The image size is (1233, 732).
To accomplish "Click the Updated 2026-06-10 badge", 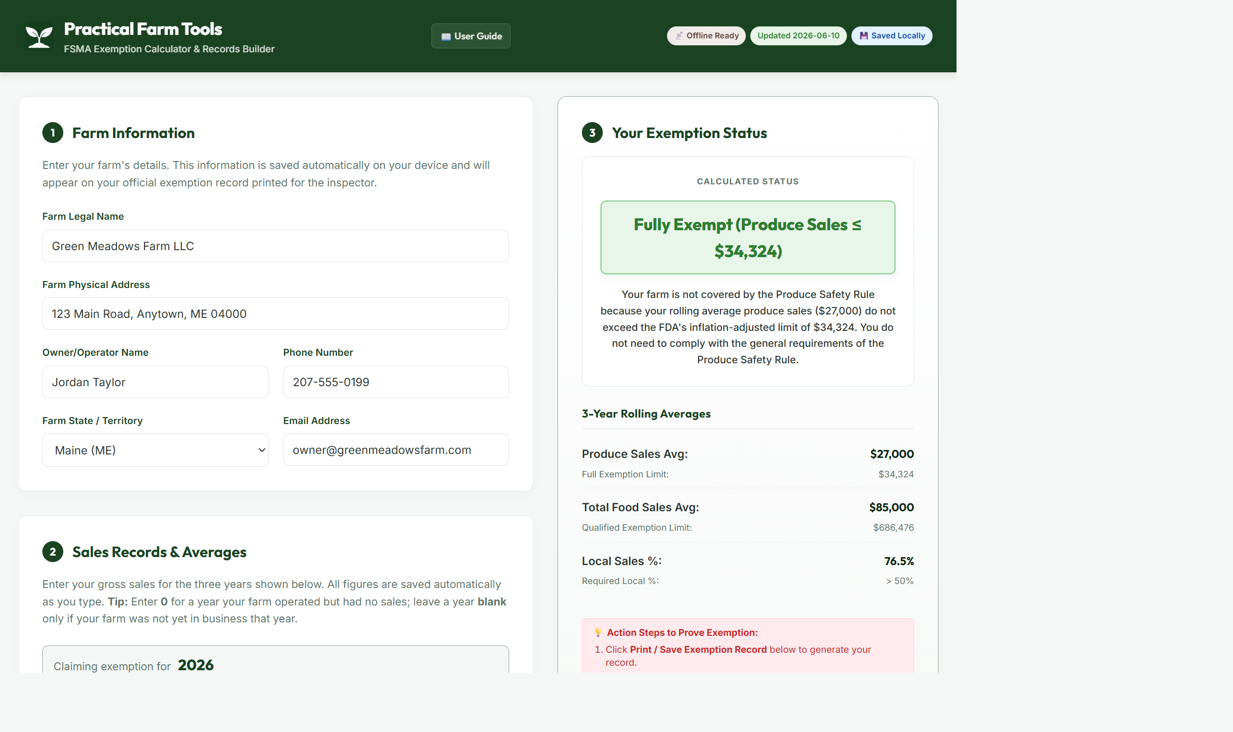I will pyautogui.click(x=798, y=36).
